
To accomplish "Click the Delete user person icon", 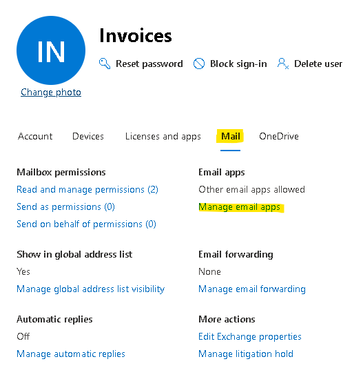I will coord(283,64).
